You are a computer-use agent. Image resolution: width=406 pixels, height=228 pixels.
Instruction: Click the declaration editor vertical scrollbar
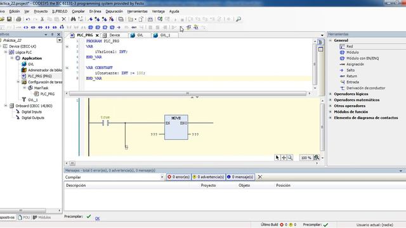point(315,65)
